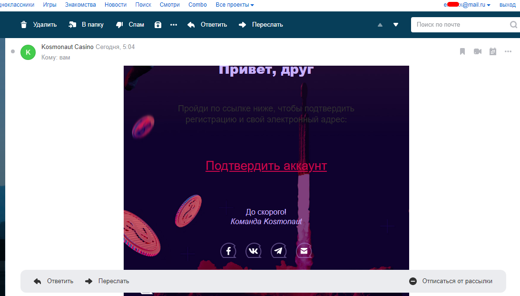Image resolution: width=520 pixels, height=296 pixels.
Task: Click the 'Поиск по почте' search field
Action: [x=459, y=25]
